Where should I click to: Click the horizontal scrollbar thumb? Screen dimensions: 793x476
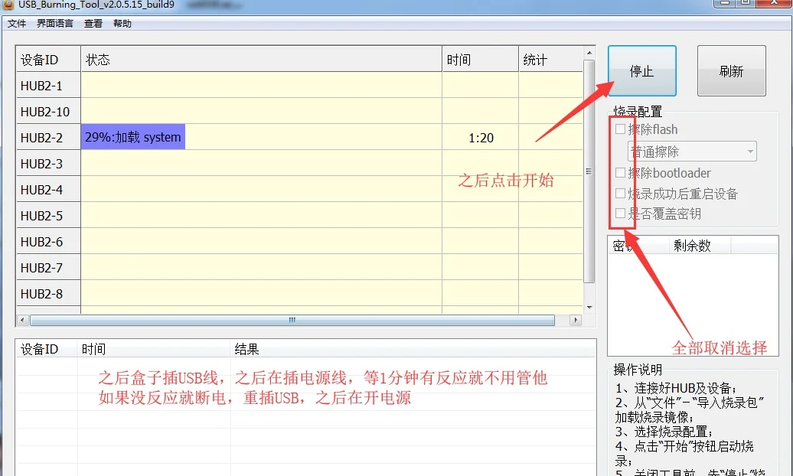click(292, 320)
